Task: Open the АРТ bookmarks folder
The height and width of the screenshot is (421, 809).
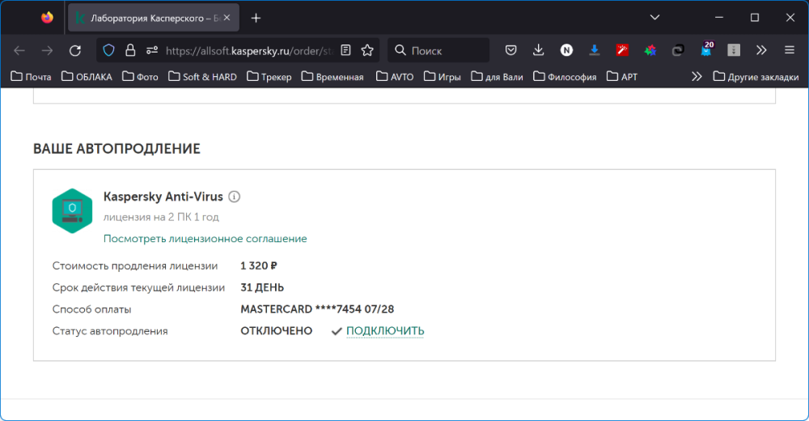Action: pos(622,76)
